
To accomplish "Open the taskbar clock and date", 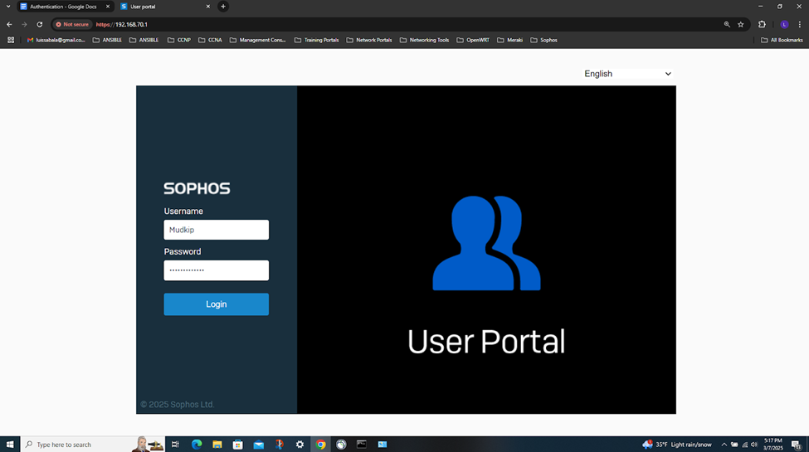I will pos(772,445).
